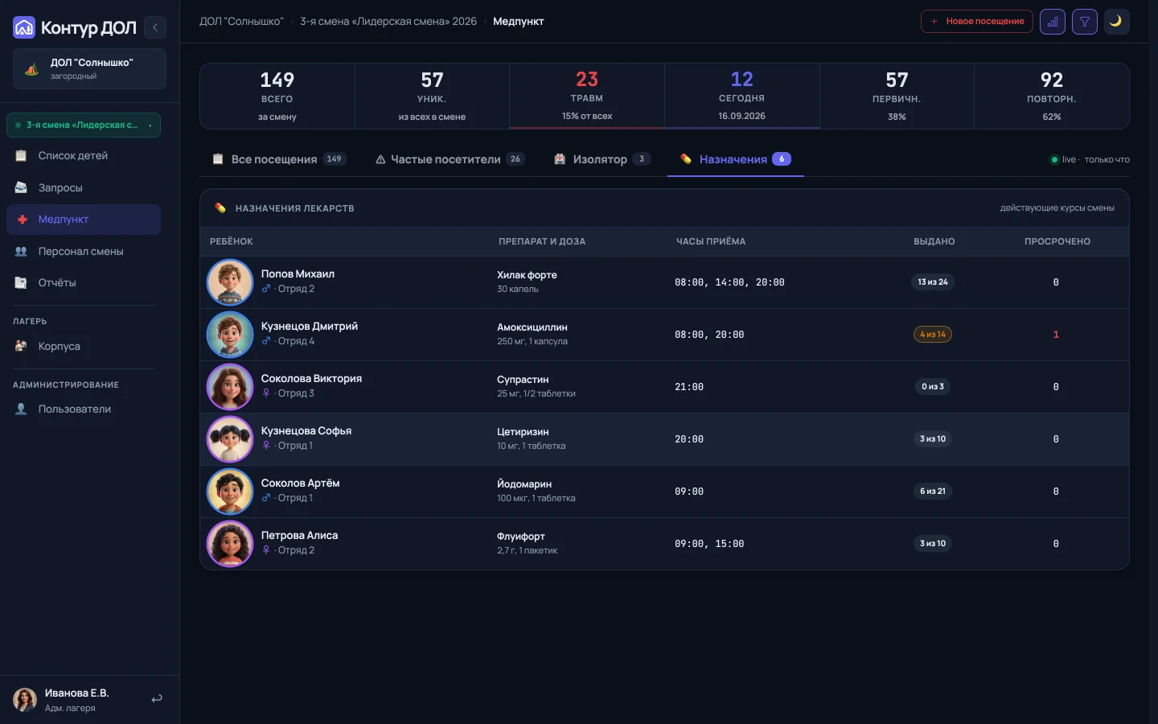Click the Контур ДОЛ logo icon

24,27
